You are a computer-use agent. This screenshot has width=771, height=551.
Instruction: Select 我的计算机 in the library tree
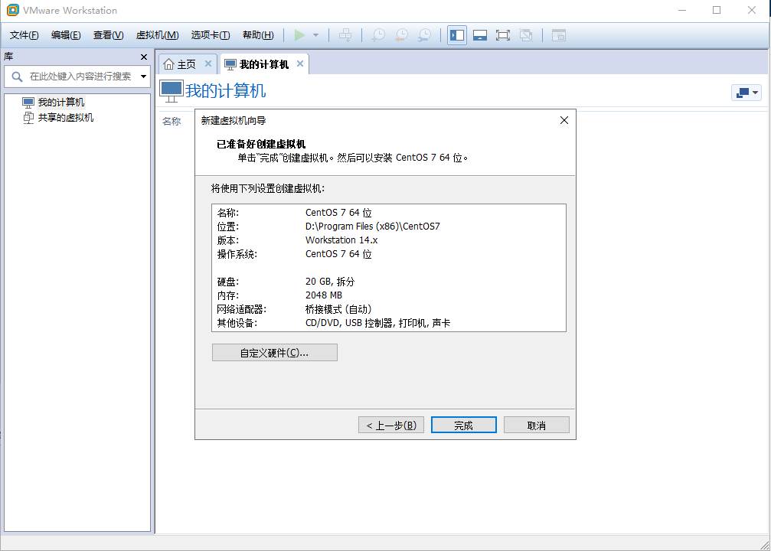tap(61, 103)
